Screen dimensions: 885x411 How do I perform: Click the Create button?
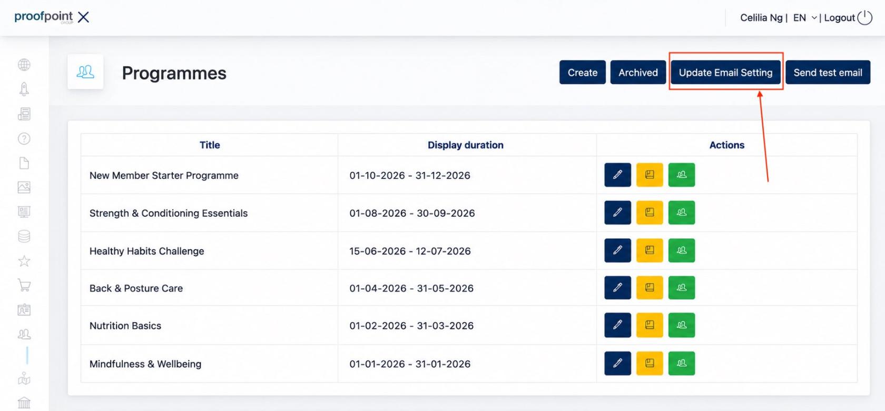pyautogui.click(x=583, y=73)
